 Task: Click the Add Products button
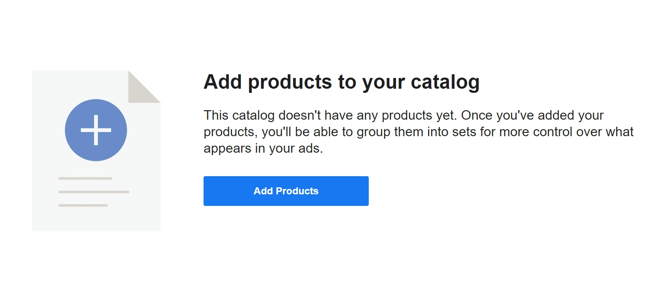coord(286,191)
